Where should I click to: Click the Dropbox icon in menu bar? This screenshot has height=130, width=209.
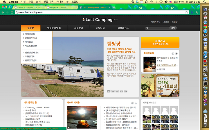pos(137,2)
